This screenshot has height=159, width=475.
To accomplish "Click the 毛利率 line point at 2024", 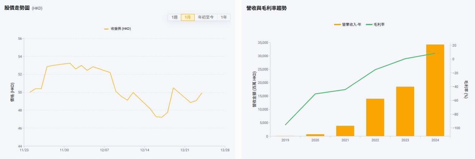I will click(435, 53).
